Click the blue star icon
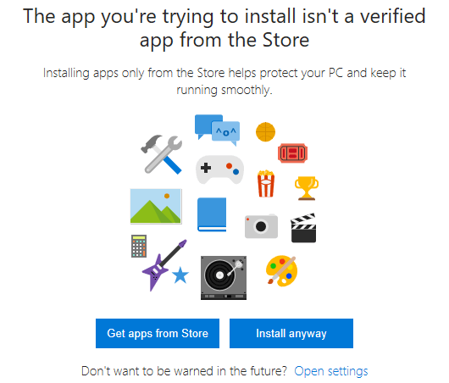 tap(180, 275)
